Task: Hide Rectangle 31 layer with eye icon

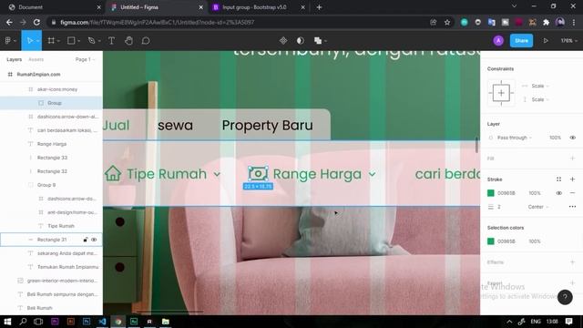Action: [94, 240]
